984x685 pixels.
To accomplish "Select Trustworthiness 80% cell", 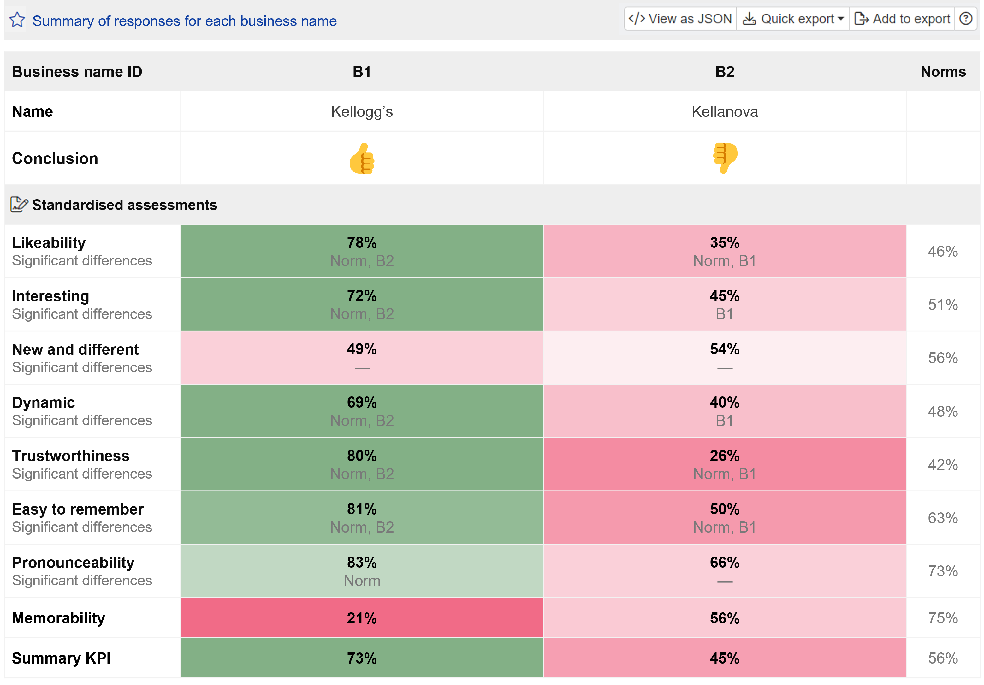I will click(362, 464).
